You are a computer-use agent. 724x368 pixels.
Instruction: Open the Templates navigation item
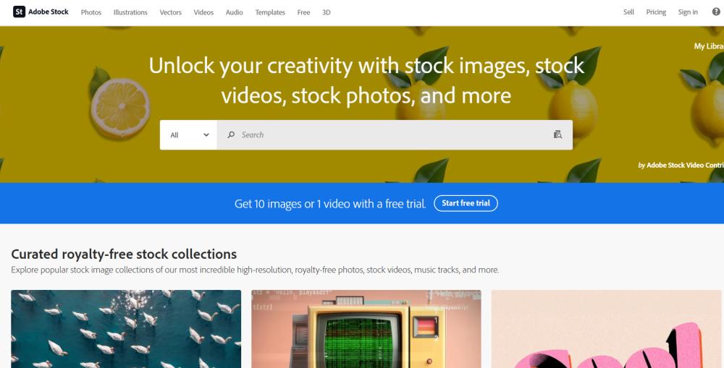[x=270, y=12]
